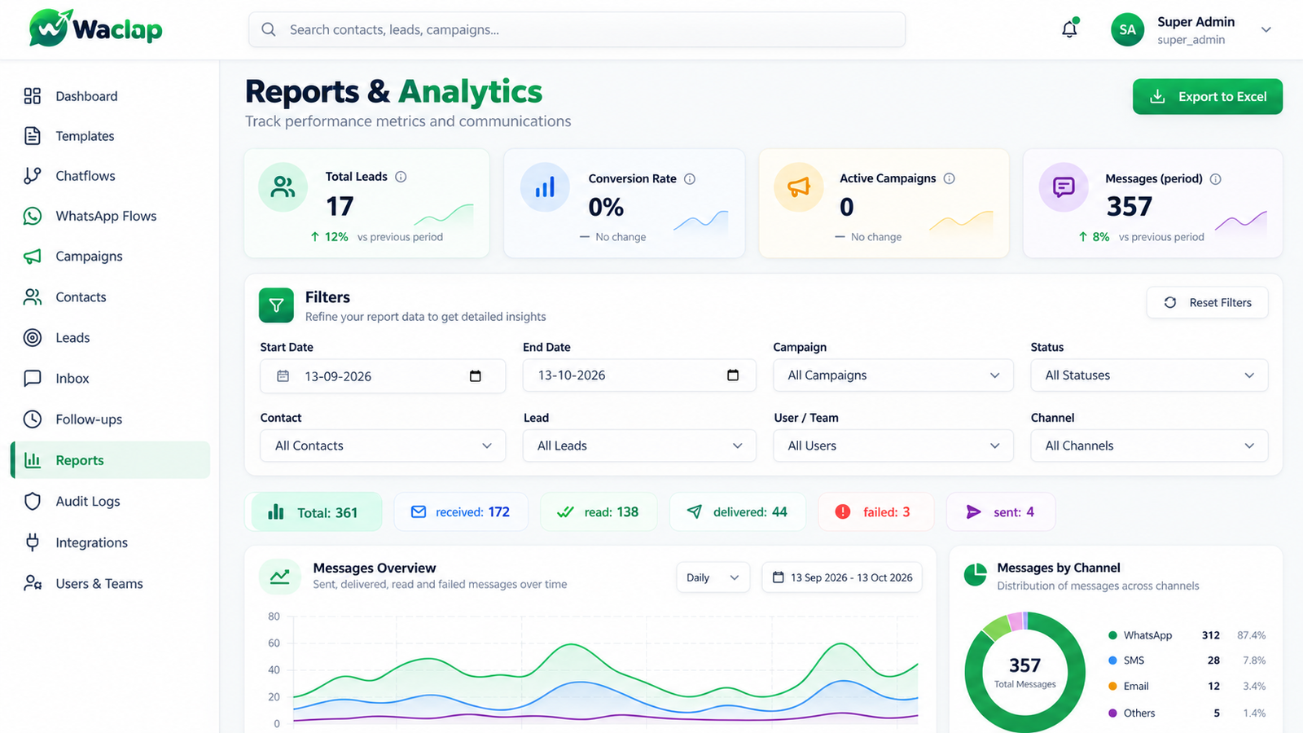Screen dimensions: 1303x733
Task: Click the Reports bar chart icon in sidebar
Action: (33, 460)
